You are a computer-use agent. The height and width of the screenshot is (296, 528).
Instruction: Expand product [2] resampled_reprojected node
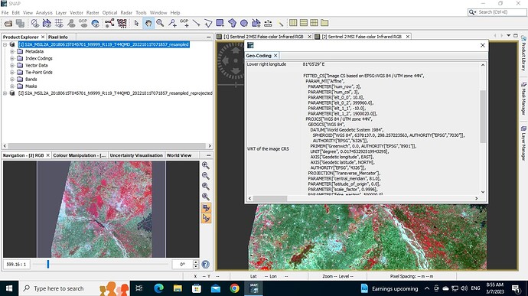click(x=5, y=93)
